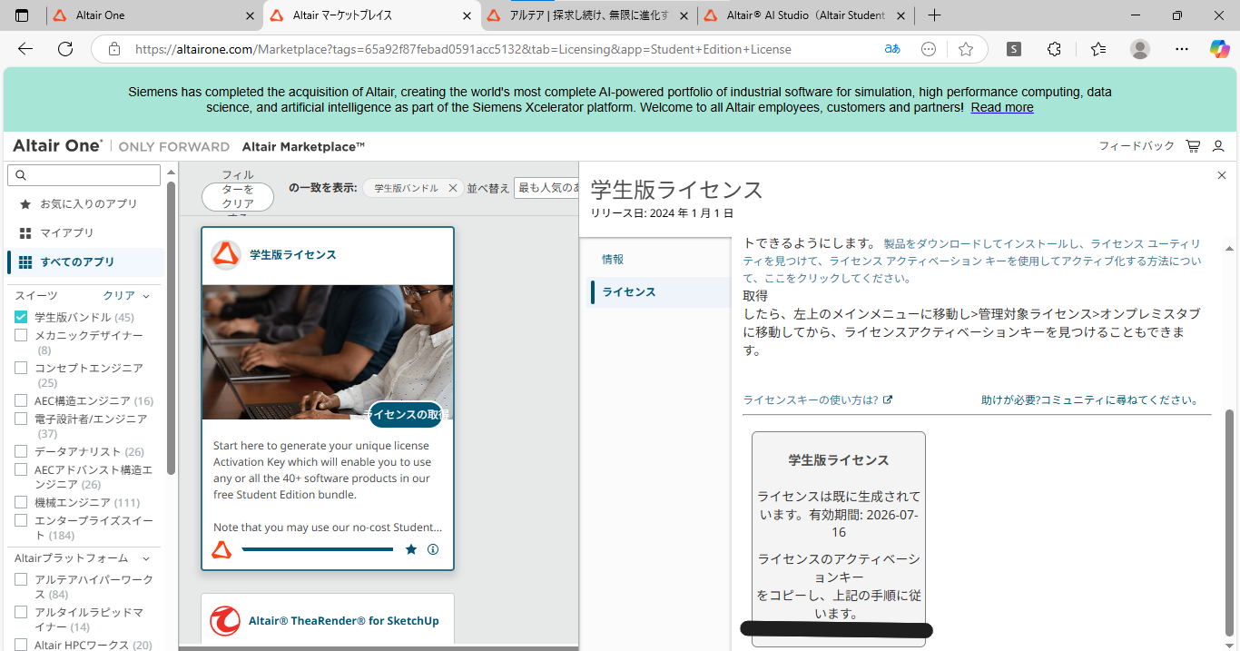The width and height of the screenshot is (1240, 651).
Task: Click the favorite star on 学生版ライセンス card
Action: coord(411,549)
